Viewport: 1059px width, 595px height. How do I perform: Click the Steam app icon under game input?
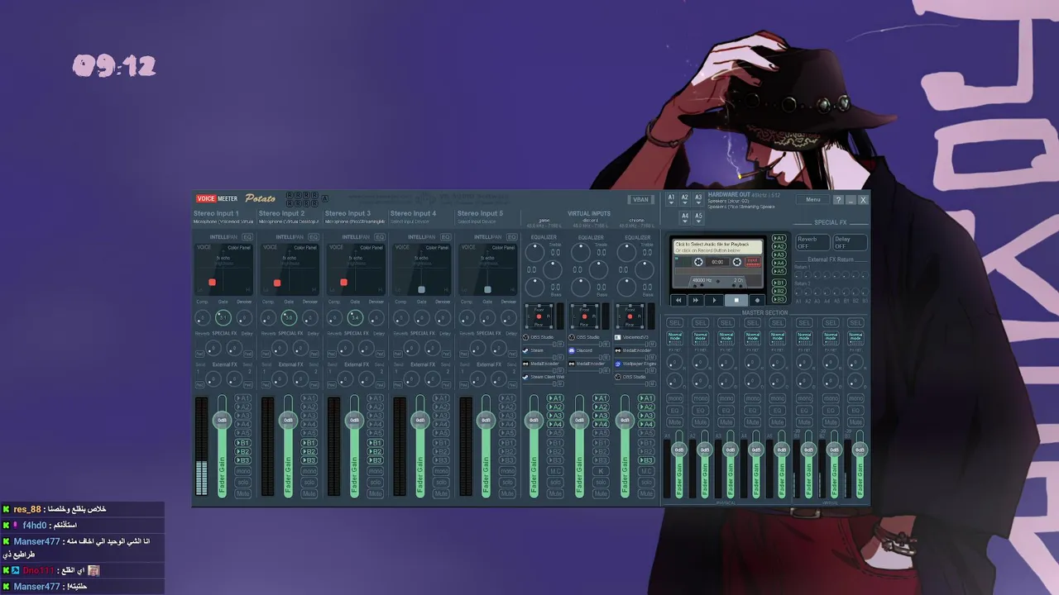[525, 350]
